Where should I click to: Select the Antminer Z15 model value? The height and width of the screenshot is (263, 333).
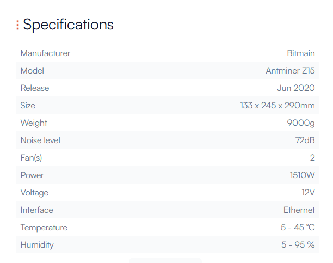[x=290, y=71]
